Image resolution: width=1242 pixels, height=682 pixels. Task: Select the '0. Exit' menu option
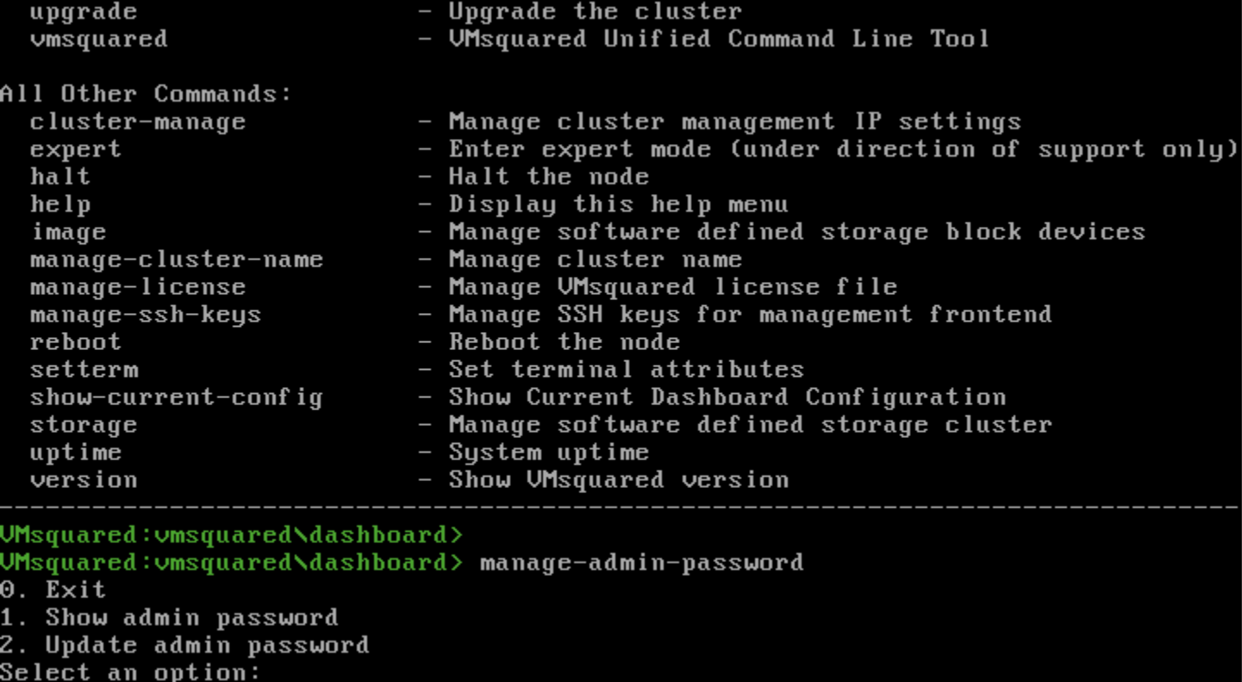click(53, 590)
